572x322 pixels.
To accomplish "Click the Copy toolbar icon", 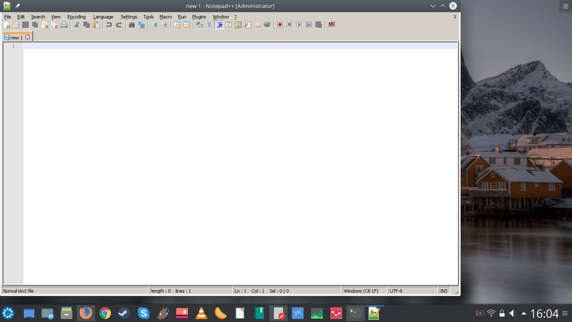I will click(x=87, y=25).
